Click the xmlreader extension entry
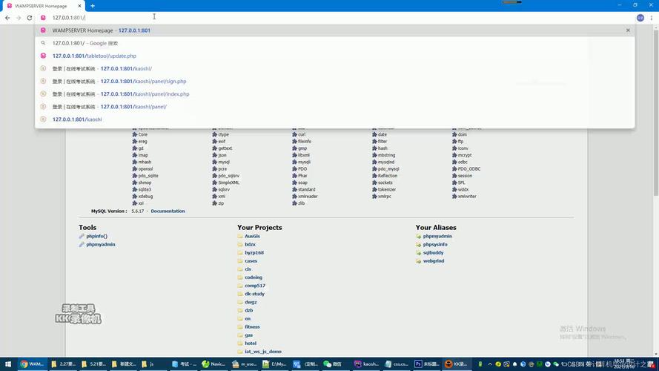Image resolution: width=659 pixels, height=371 pixels. click(x=308, y=197)
